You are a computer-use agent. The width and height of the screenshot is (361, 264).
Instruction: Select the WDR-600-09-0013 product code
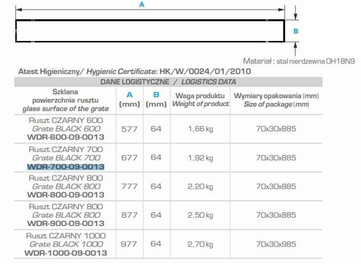[66, 137]
